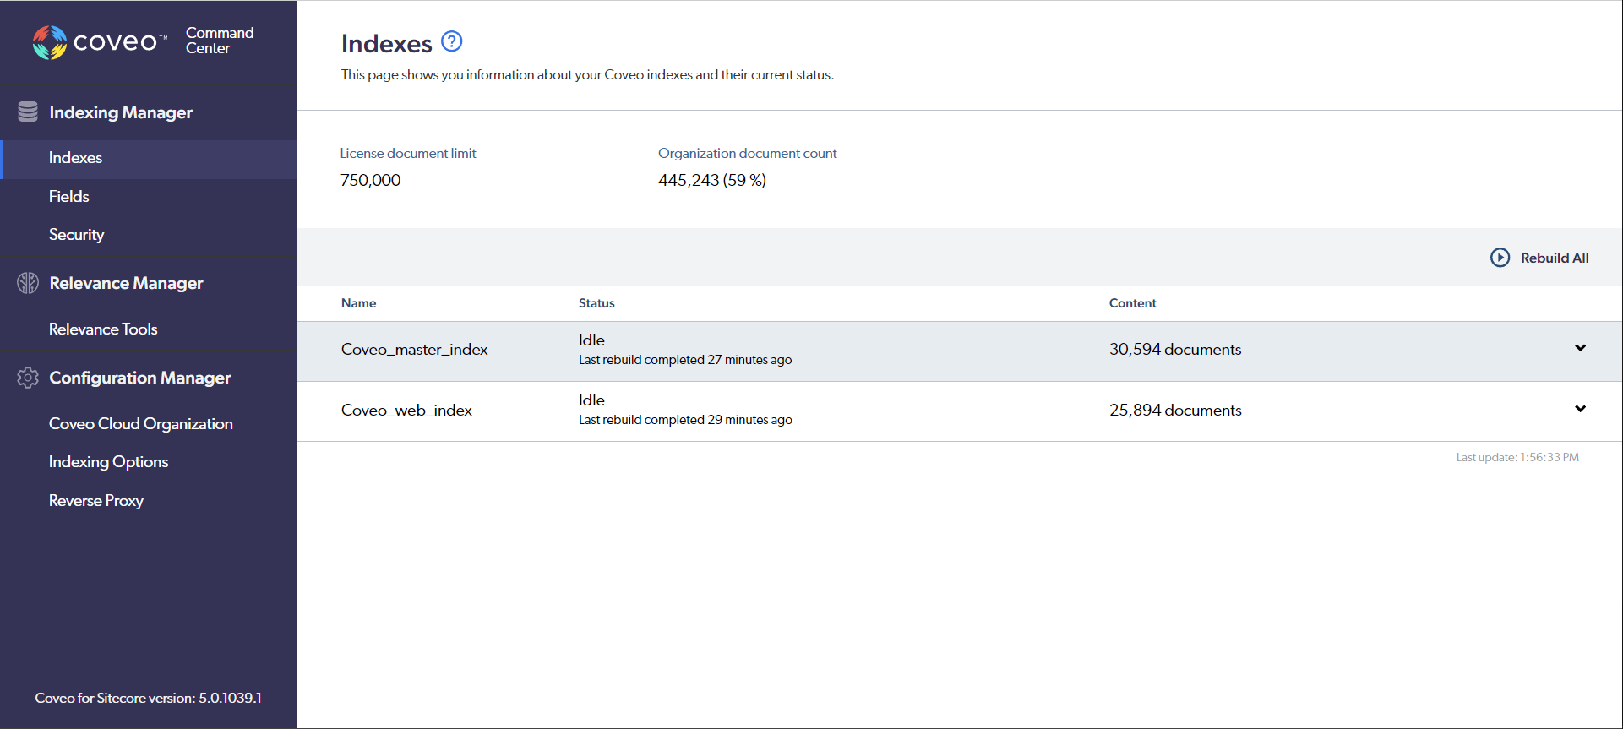Navigate to Indexing Options
Viewport: 1623px width, 729px height.
[108, 462]
